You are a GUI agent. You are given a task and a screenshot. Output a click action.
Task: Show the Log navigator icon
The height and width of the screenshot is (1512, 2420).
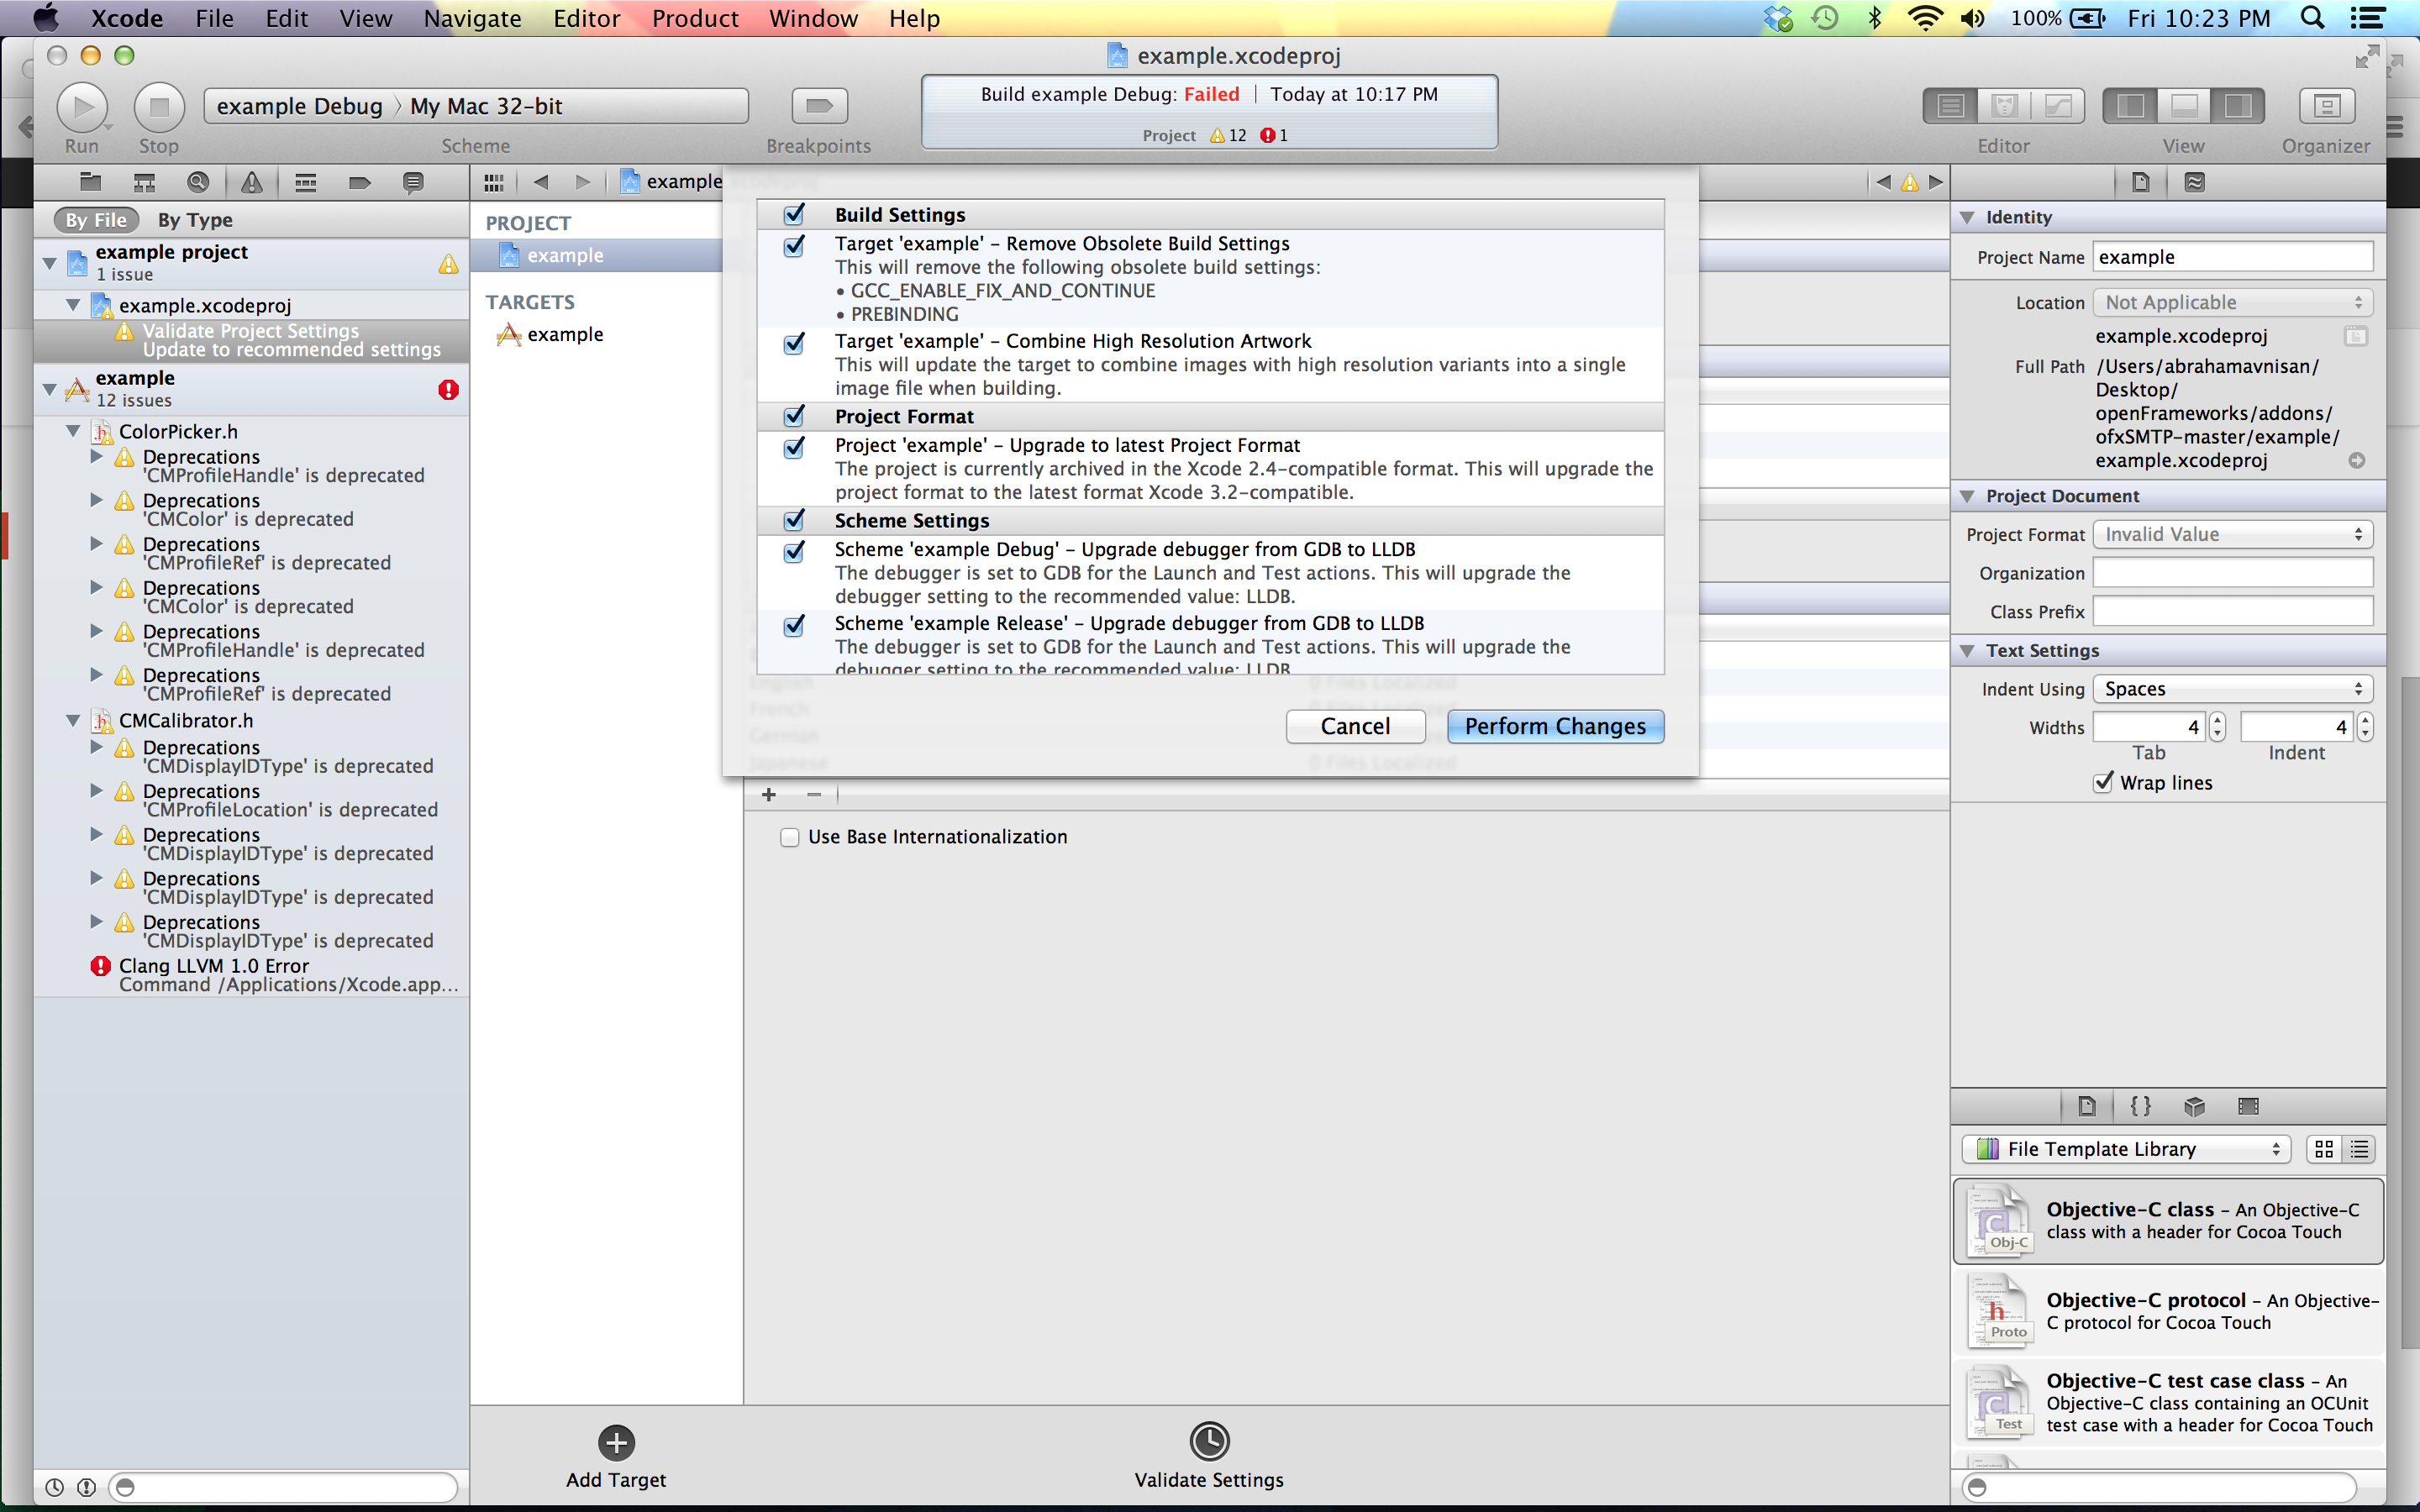413,182
